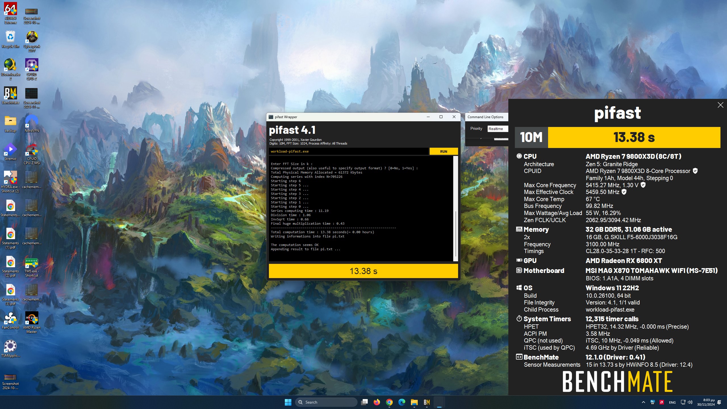
Task: Click the '12,315 timer calls' text
Action: pyautogui.click(x=612, y=319)
